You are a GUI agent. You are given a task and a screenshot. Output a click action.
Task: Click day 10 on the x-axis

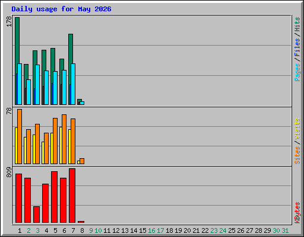tap(98, 230)
